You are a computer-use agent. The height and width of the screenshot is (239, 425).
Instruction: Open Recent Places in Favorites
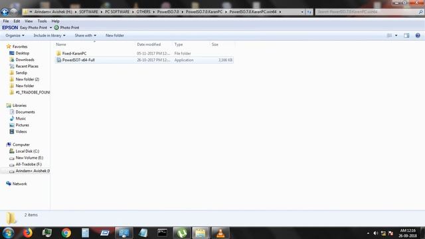(x=27, y=66)
